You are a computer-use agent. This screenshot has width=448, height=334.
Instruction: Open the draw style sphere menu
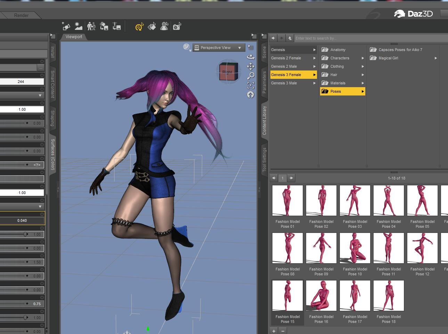pos(187,48)
